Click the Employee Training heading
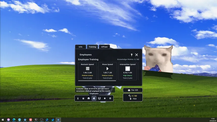The height and width of the screenshot is (122, 217). click(88, 59)
